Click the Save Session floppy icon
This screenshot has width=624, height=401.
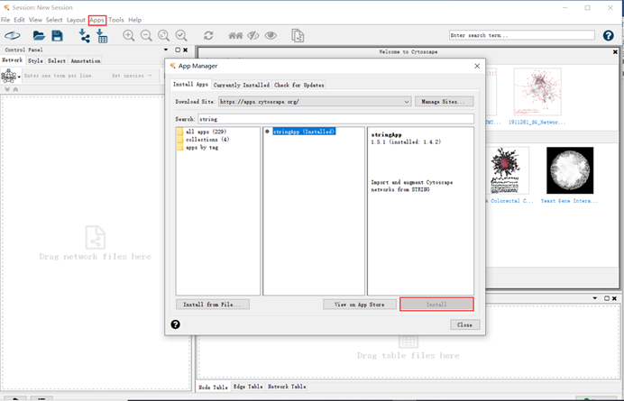(x=58, y=36)
